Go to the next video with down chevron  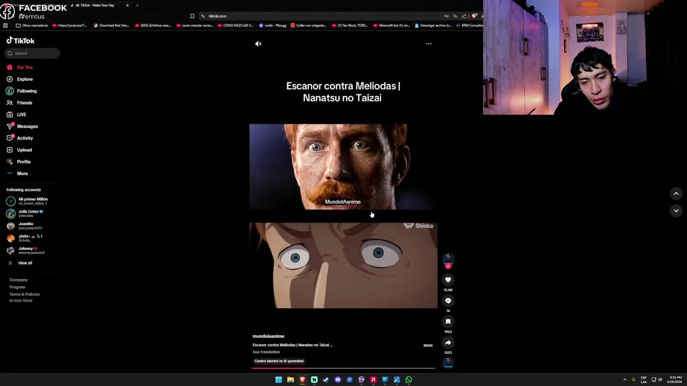[x=676, y=211]
